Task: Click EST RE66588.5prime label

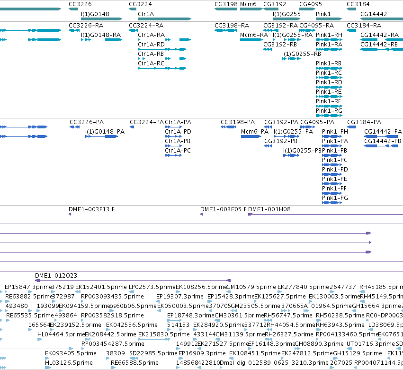Action: 134,362
